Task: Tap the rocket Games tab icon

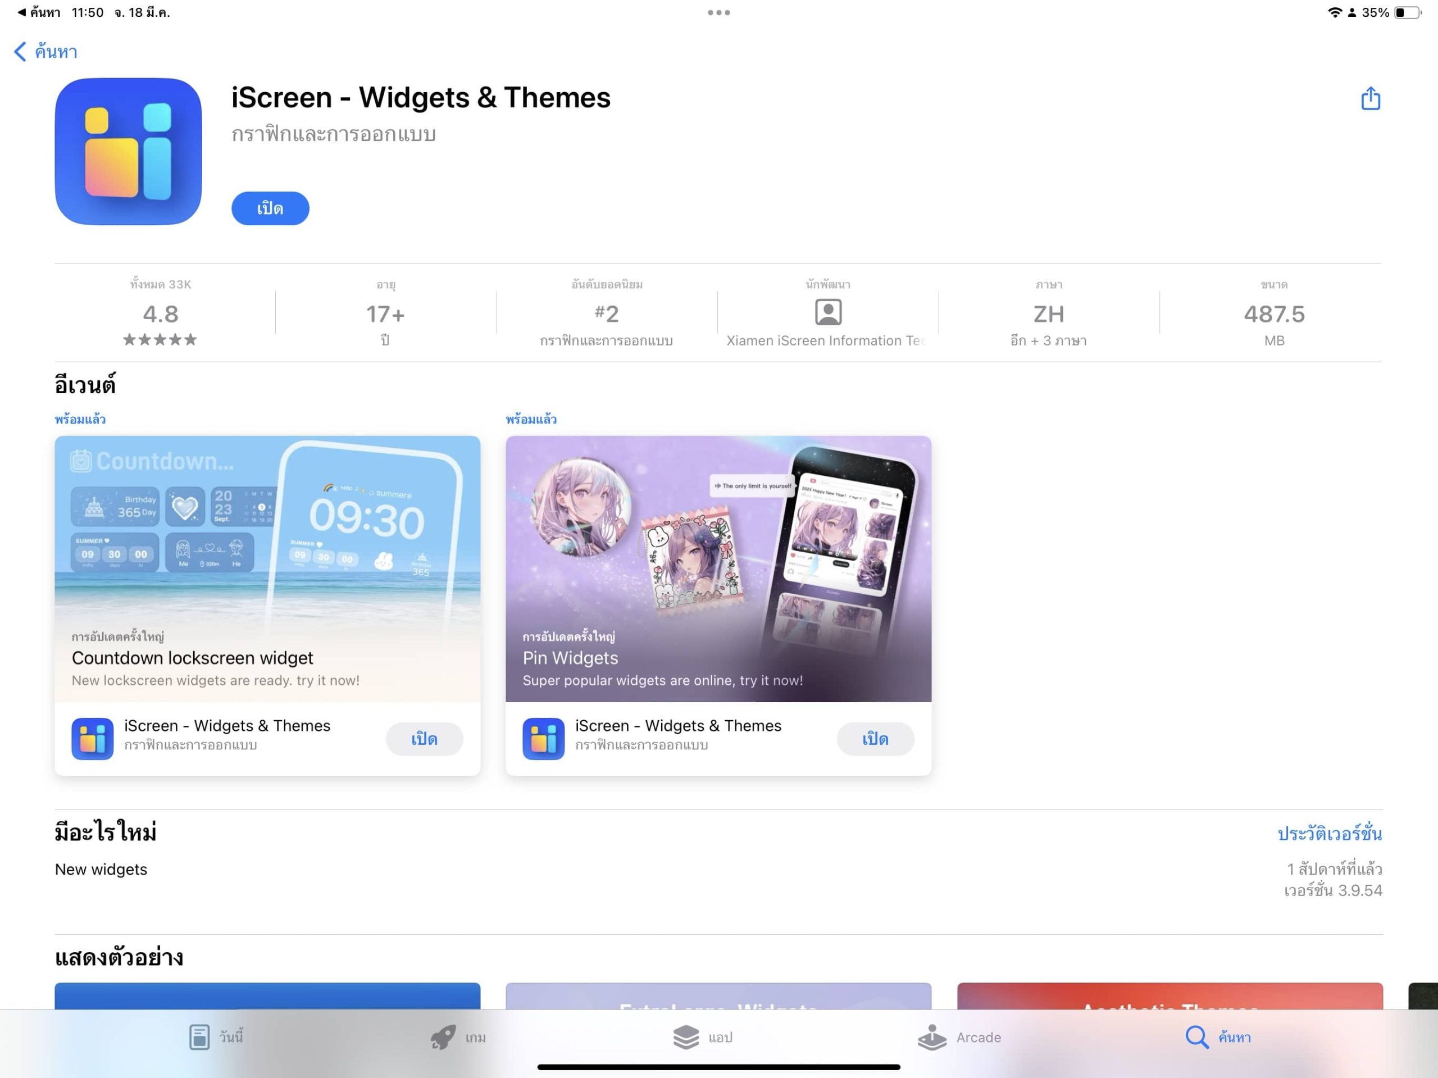Action: 443,1037
